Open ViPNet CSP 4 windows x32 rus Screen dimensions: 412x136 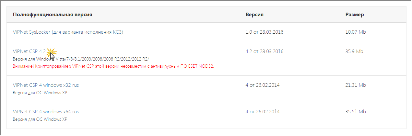[x=46, y=85]
